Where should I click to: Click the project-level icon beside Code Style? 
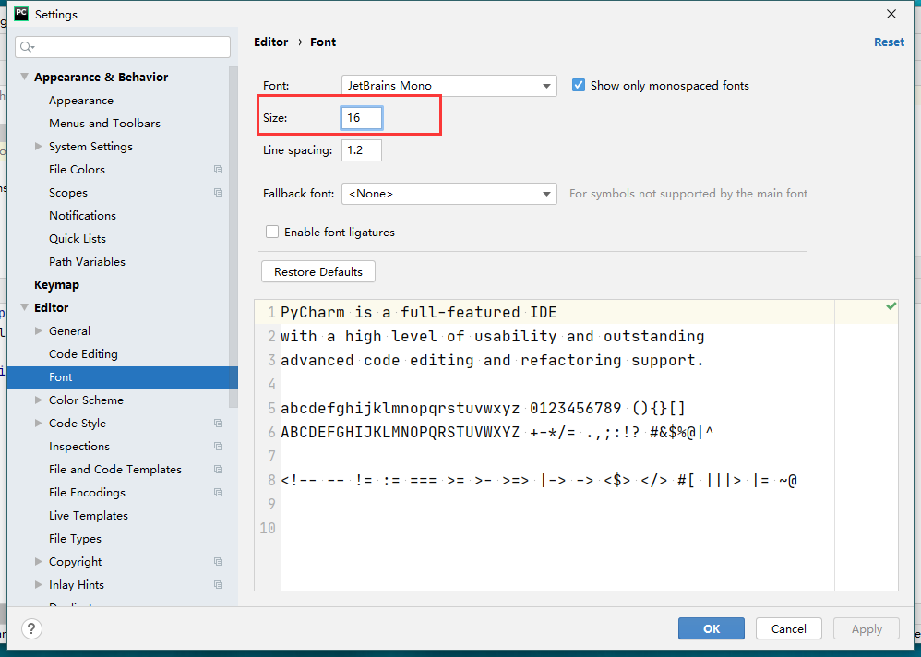tap(218, 424)
